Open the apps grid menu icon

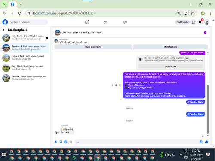tap(193, 22)
